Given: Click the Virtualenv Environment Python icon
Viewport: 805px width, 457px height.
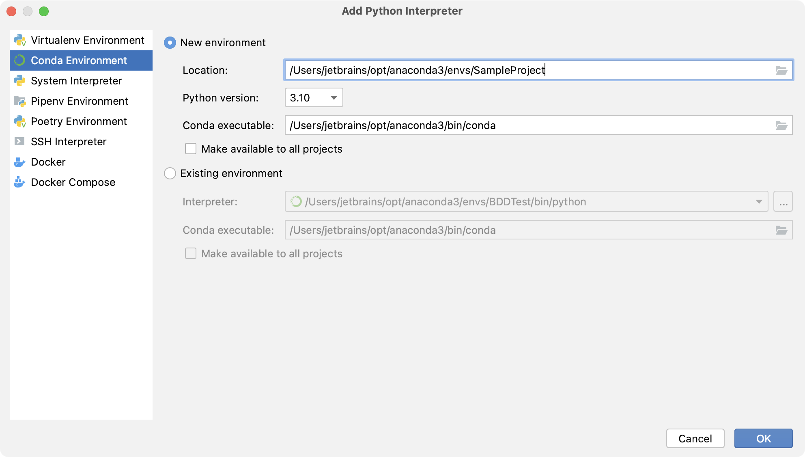Looking at the screenshot, I should coord(19,40).
